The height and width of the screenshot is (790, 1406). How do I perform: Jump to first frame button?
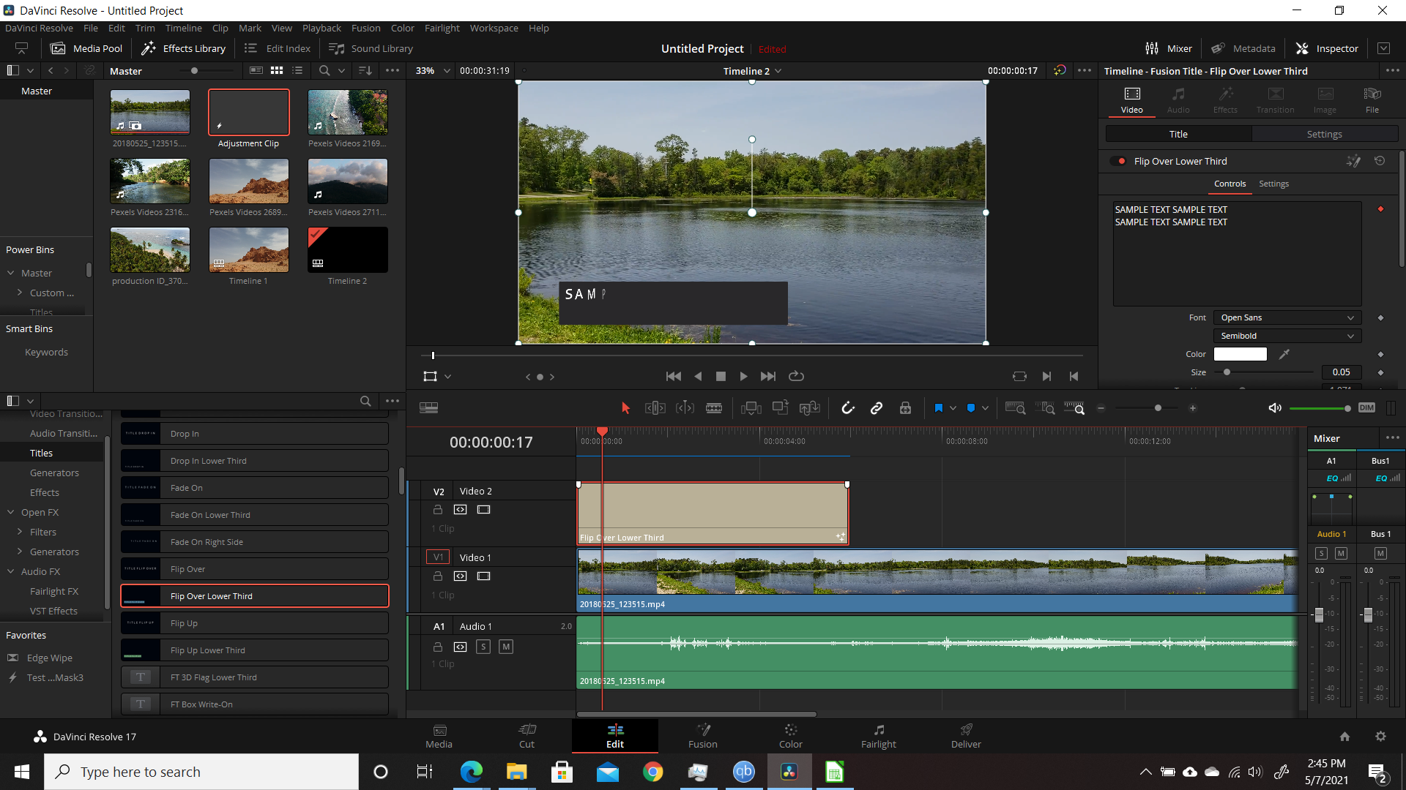tap(673, 376)
